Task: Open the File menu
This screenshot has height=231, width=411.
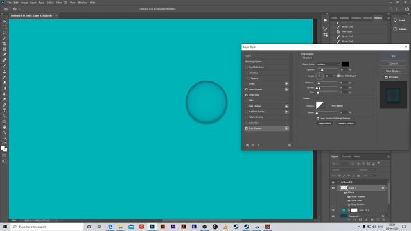Action: 9,3
